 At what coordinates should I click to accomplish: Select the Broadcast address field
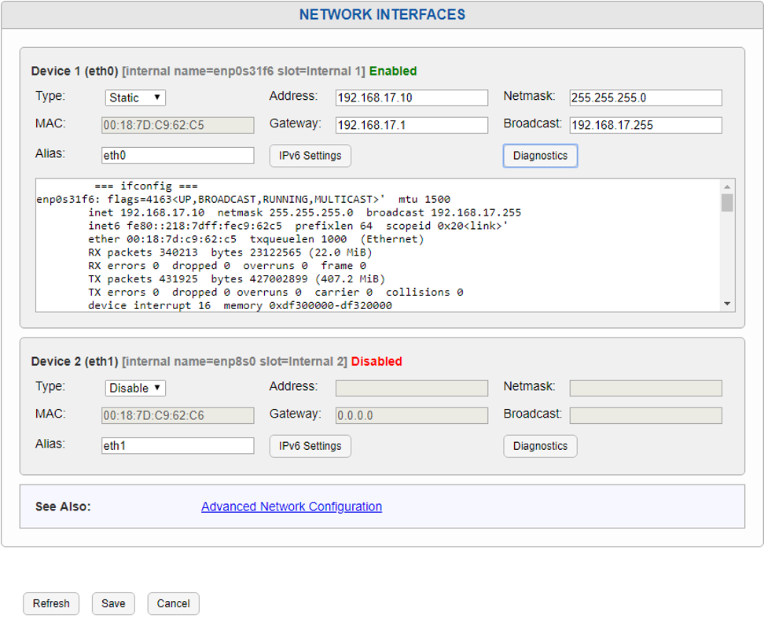(x=645, y=125)
